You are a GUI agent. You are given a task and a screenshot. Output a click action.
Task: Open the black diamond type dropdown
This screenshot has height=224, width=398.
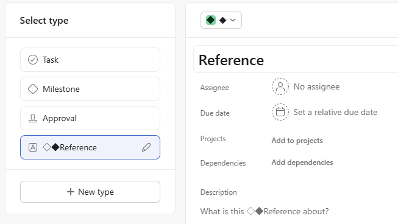(221, 20)
